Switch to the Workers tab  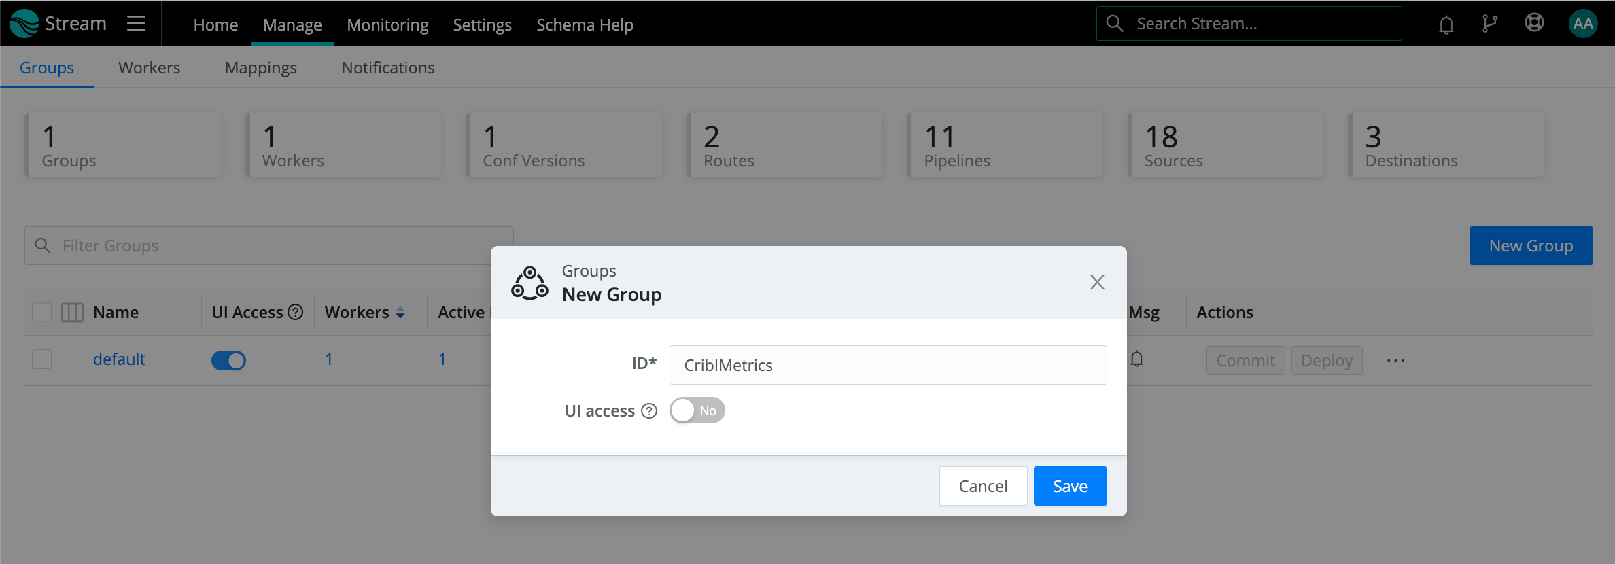point(149,67)
